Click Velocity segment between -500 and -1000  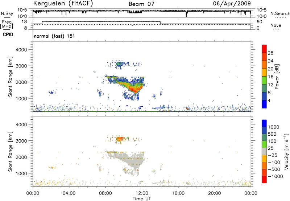click(x=264, y=172)
